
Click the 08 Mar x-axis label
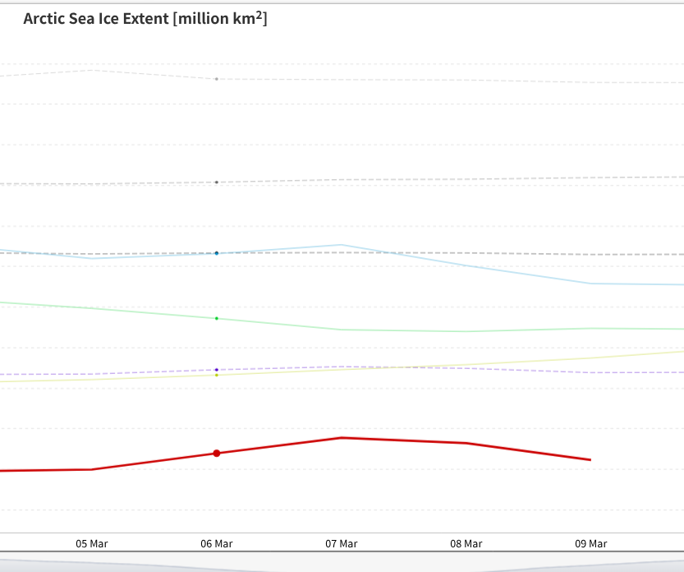(x=466, y=543)
